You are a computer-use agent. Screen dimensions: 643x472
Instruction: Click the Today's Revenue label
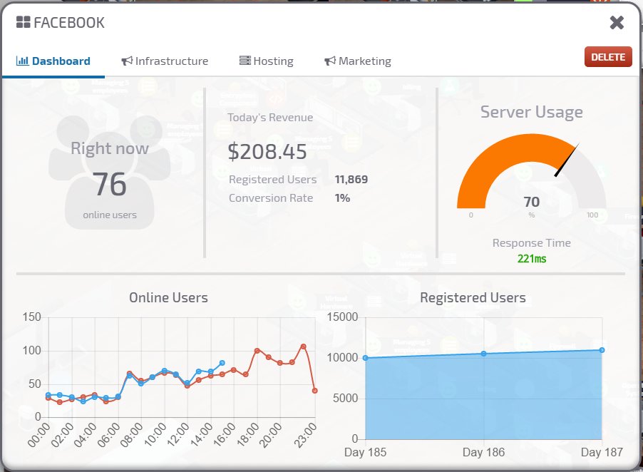(x=270, y=118)
